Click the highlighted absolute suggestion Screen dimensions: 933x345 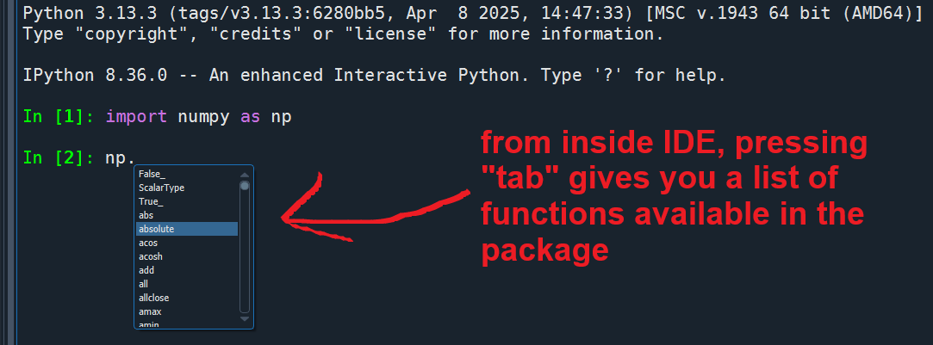pos(187,229)
